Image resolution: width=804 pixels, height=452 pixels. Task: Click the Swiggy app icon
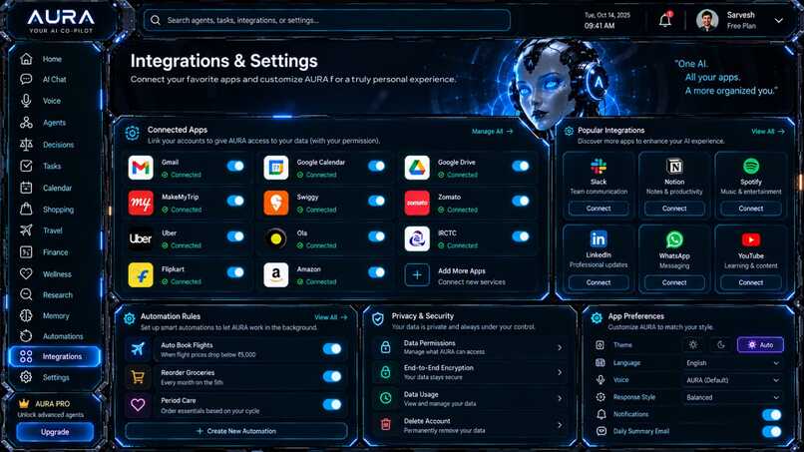(x=276, y=203)
